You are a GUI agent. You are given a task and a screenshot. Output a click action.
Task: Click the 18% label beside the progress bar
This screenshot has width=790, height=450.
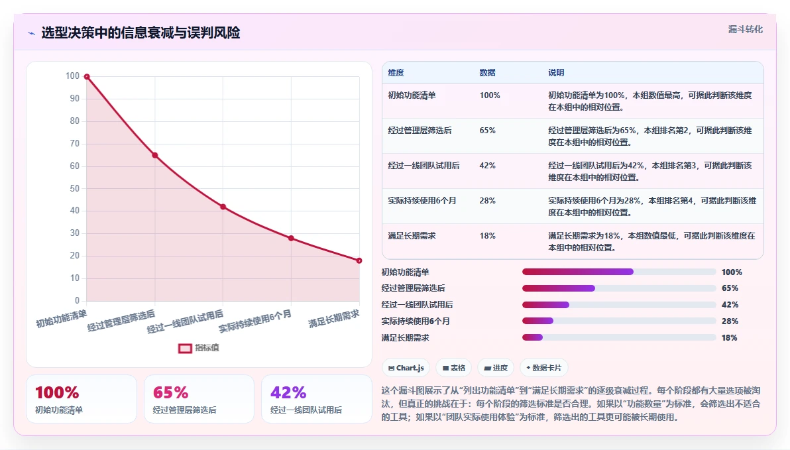[729, 337]
